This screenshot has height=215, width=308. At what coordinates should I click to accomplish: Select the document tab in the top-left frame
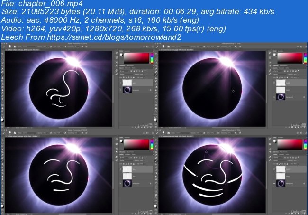(23, 50)
